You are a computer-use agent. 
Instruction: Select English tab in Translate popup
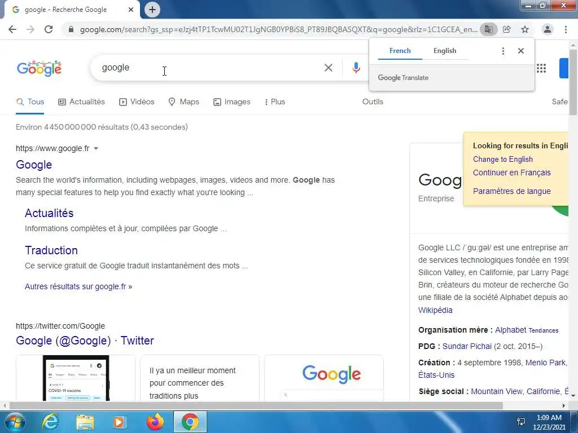[x=445, y=51]
